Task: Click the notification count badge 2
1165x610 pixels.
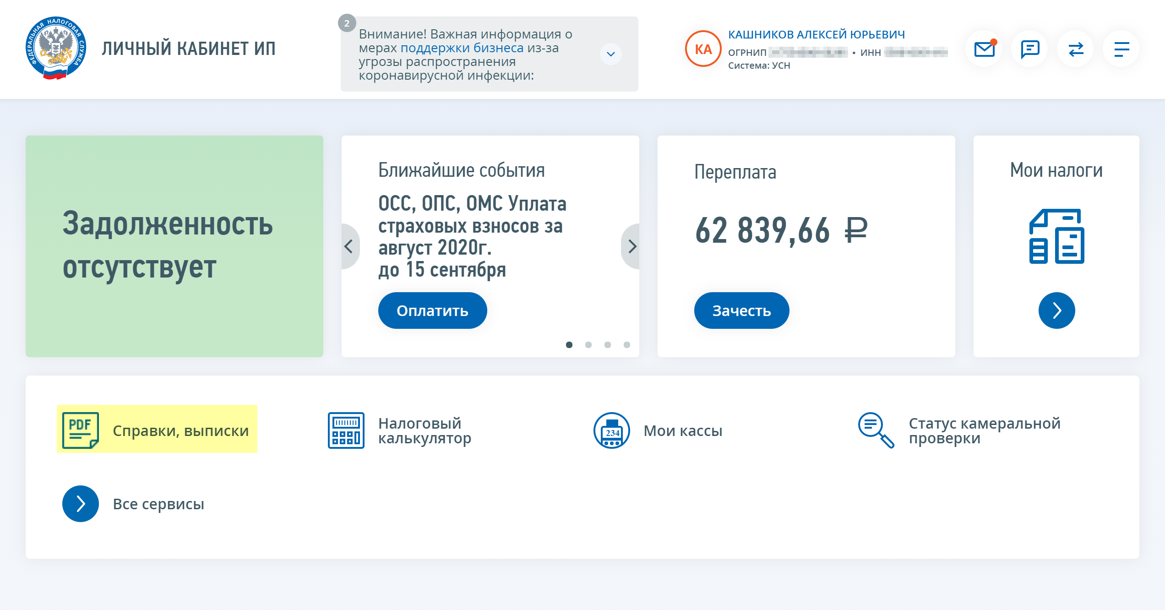Action: [x=347, y=23]
